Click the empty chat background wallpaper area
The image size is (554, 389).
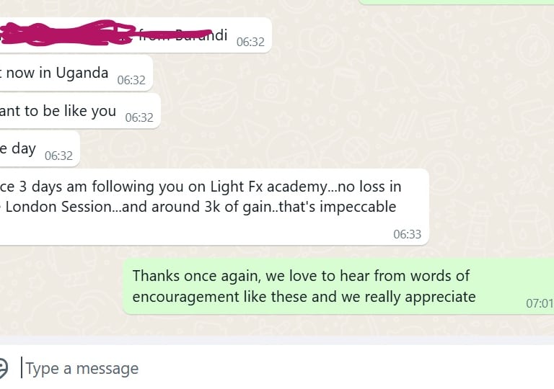pyautogui.click(x=389, y=106)
